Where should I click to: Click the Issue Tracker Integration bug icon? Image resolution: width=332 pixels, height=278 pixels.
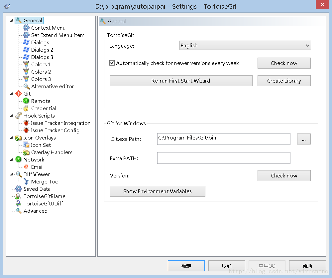tap(26, 123)
